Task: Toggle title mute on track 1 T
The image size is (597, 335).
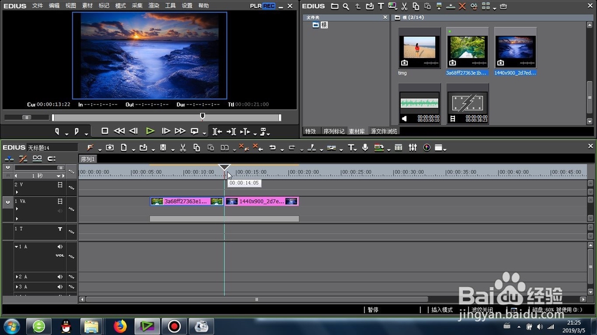Action: click(x=60, y=229)
